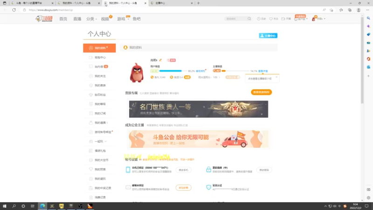The height and width of the screenshot is (210, 373).
Task: Click the 等级特权 link by the 80.2% progress
Action: (x=200, y=71)
